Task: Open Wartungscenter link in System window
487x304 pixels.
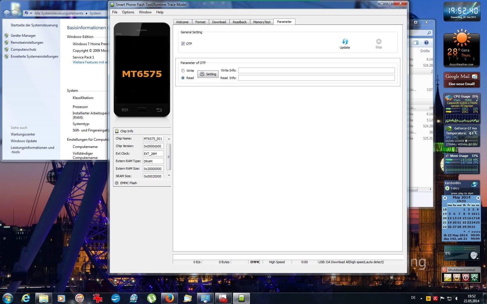Action: [x=23, y=134]
